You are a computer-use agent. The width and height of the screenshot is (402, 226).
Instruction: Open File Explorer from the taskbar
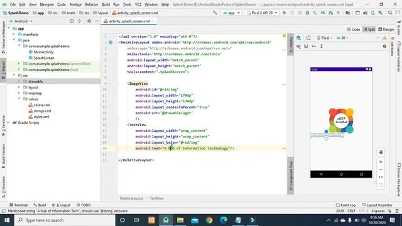180,220
